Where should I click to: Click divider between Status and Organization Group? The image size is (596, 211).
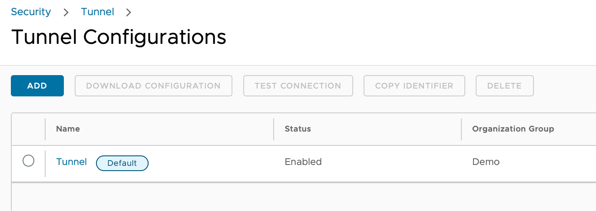click(461, 129)
